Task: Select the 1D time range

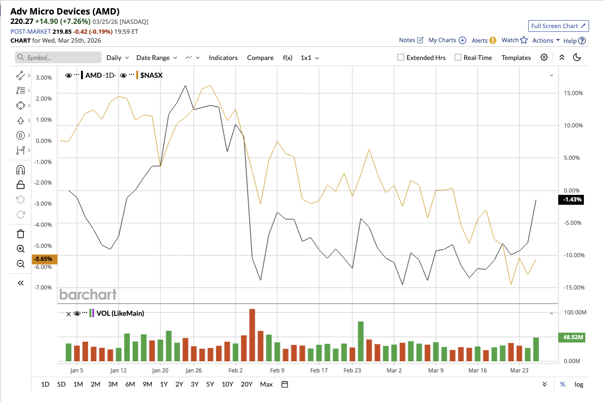Action: coord(45,384)
